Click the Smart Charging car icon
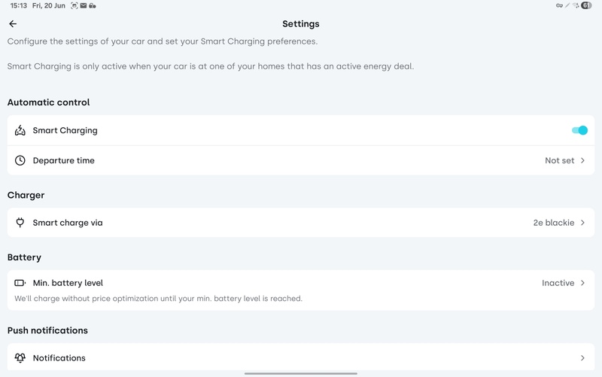The image size is (602, 377). tap(20, 130)
